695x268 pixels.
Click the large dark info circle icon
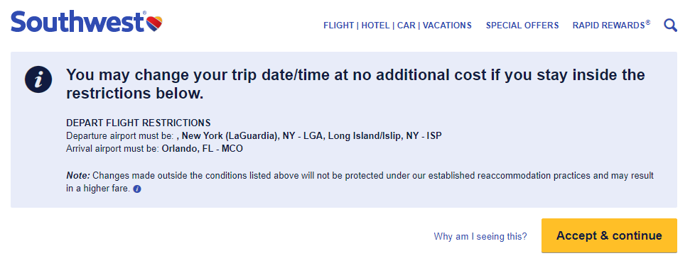click(x=38, y=79)
